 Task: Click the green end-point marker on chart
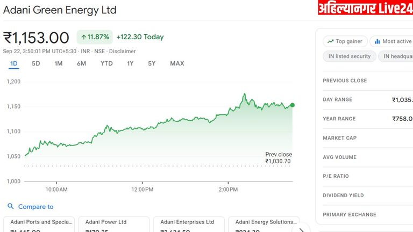click(293, 105)
